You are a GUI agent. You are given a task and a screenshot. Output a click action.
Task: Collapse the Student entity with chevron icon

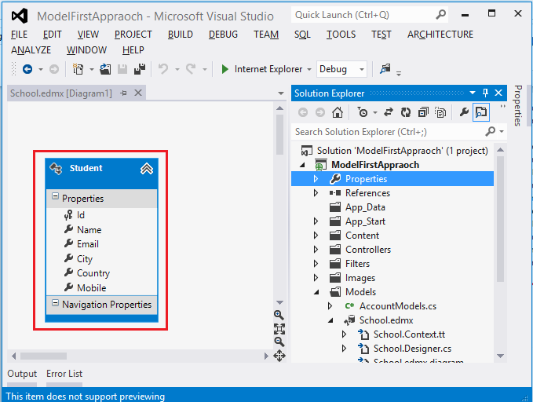tap(147, 168)
